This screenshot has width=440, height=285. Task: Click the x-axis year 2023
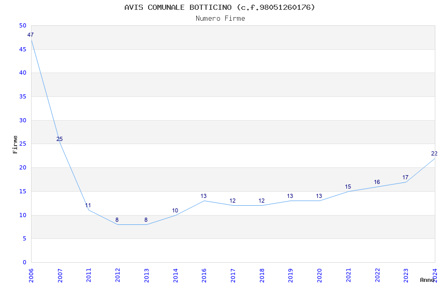point(406,275)
